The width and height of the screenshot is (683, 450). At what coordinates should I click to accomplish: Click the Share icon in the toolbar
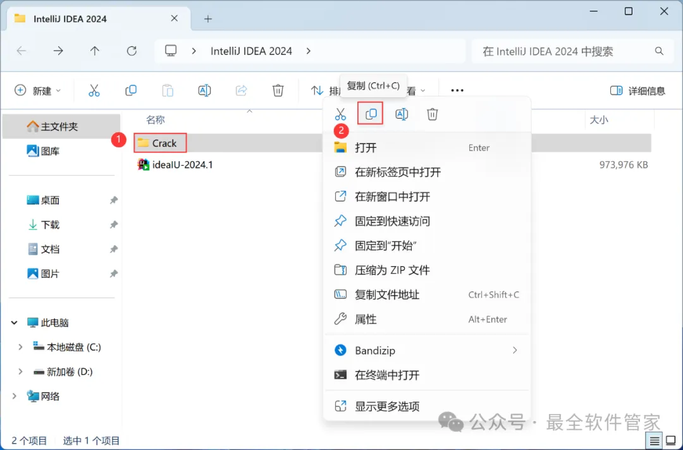tap(242, 90)
